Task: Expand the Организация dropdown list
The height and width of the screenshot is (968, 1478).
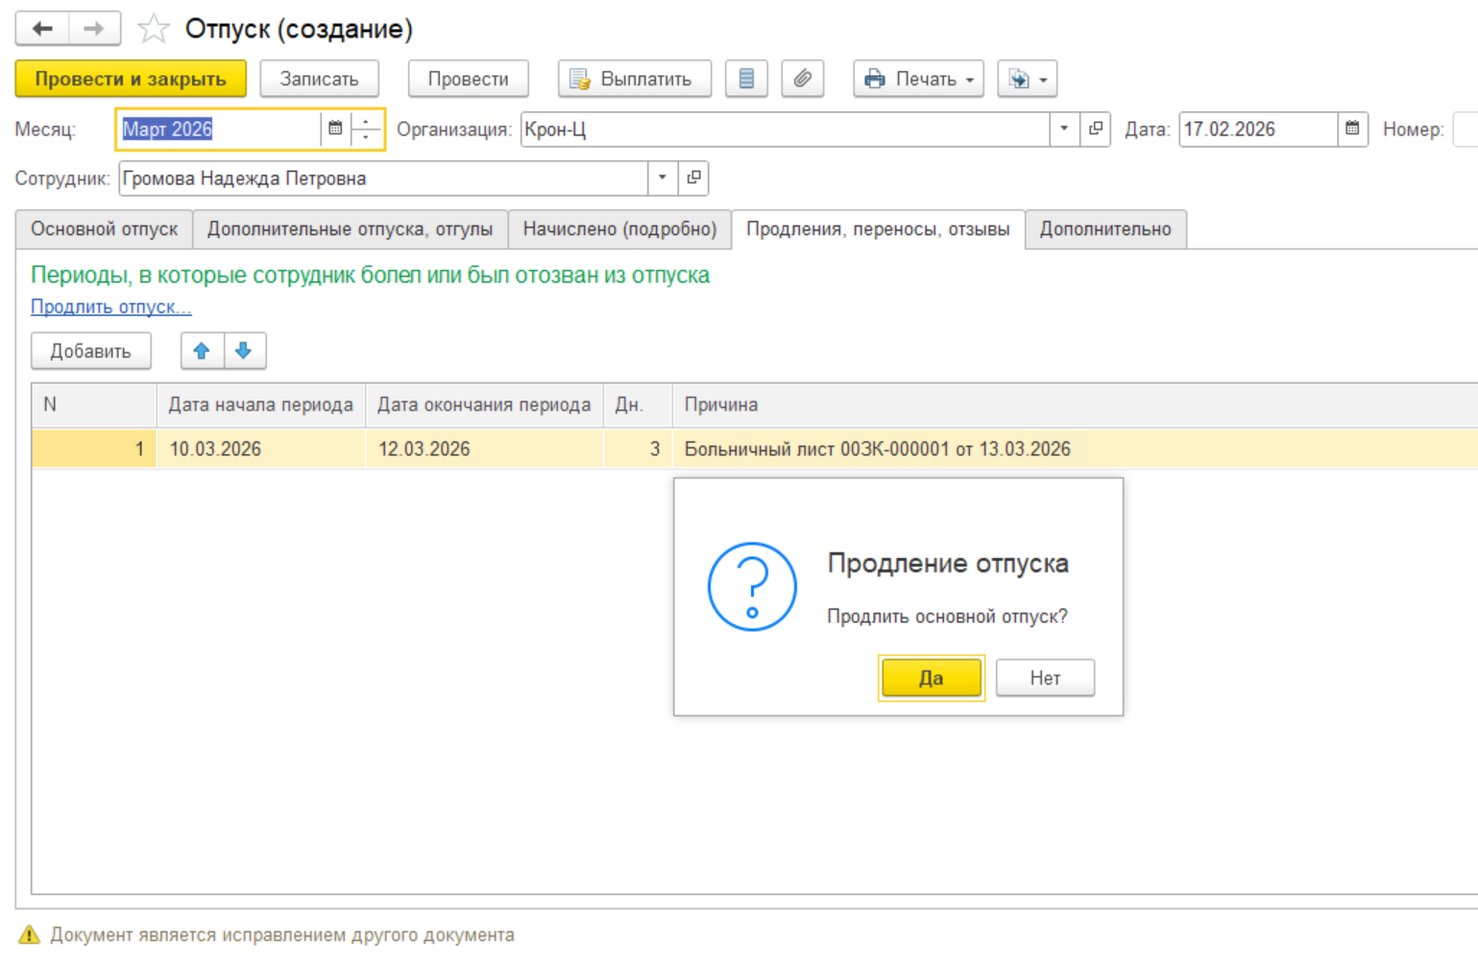Action: tap(1064, 129)
